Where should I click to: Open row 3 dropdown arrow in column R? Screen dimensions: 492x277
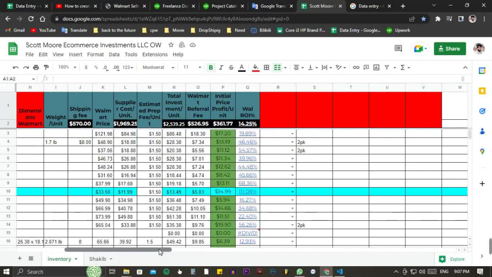(x=292, y=134)
